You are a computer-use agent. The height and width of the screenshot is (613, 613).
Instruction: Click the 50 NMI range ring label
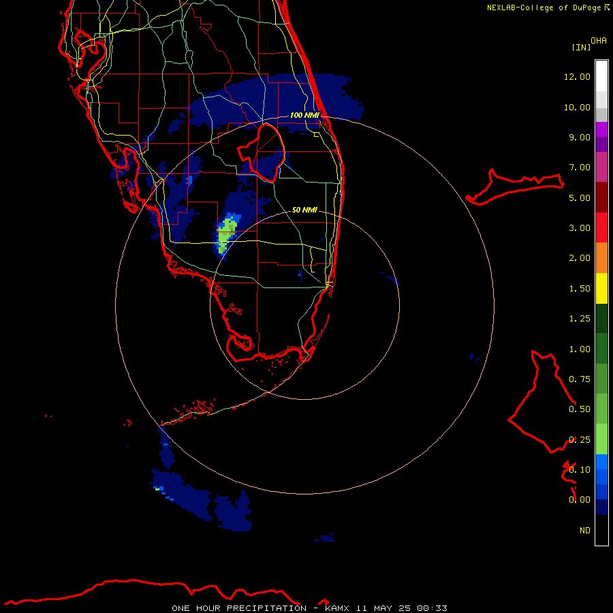coord(304,210)
